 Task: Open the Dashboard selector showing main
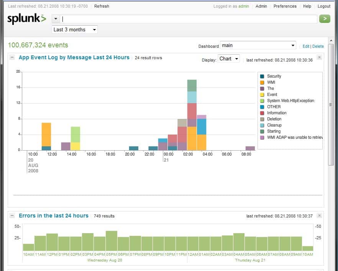[x=258, y=45]
